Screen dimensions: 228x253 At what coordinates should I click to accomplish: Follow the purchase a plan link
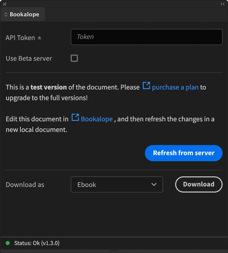[x=175, y=87]
